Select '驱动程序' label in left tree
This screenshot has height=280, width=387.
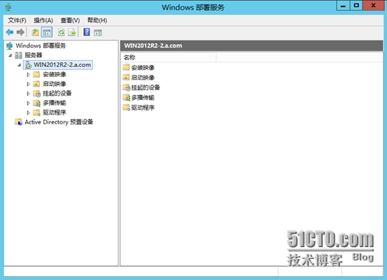tap(54, 112)
